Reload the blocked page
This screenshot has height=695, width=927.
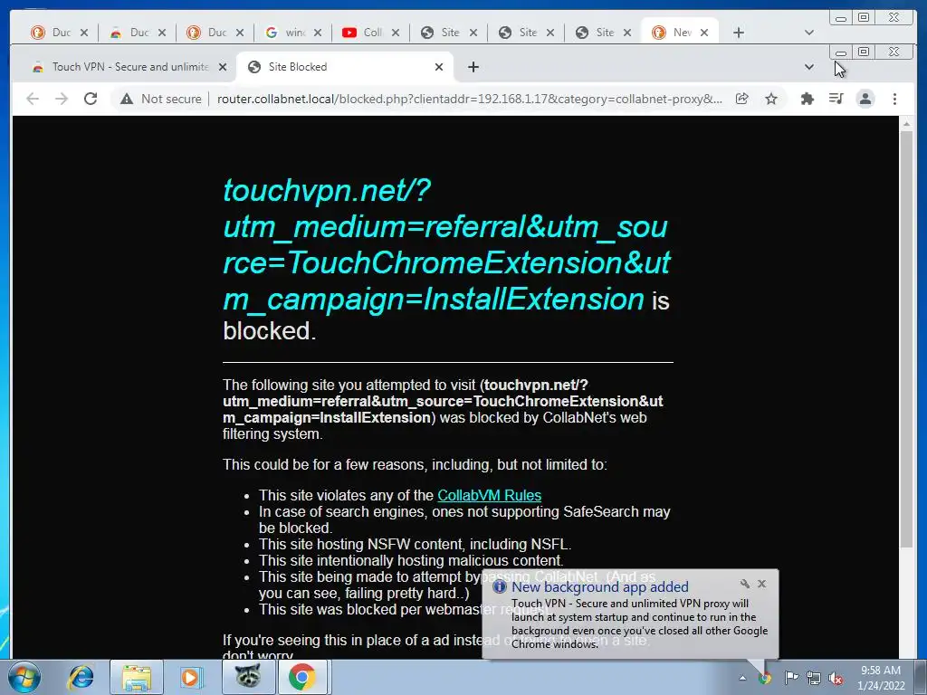pos(91,99)
